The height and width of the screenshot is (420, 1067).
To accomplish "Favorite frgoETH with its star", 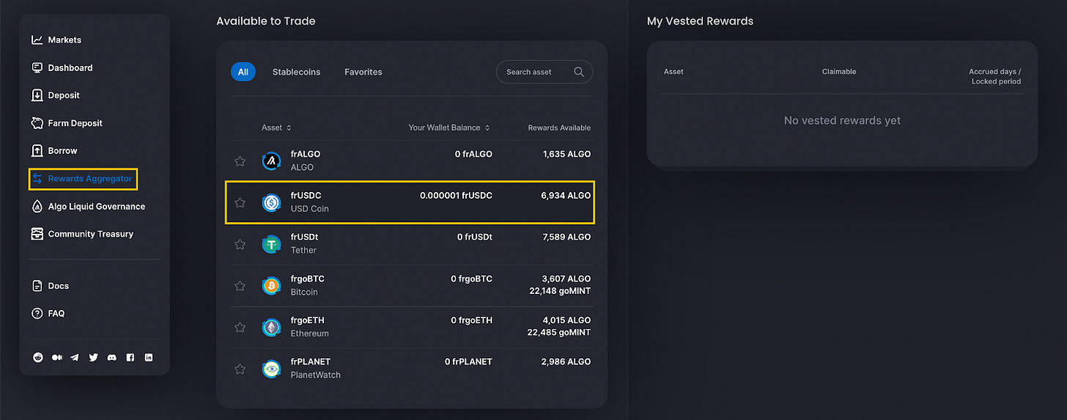I will click(240, 327).
